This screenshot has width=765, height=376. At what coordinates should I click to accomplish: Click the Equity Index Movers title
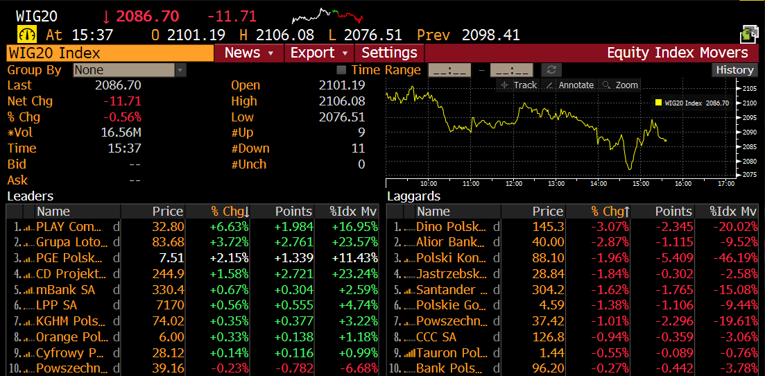677,53
